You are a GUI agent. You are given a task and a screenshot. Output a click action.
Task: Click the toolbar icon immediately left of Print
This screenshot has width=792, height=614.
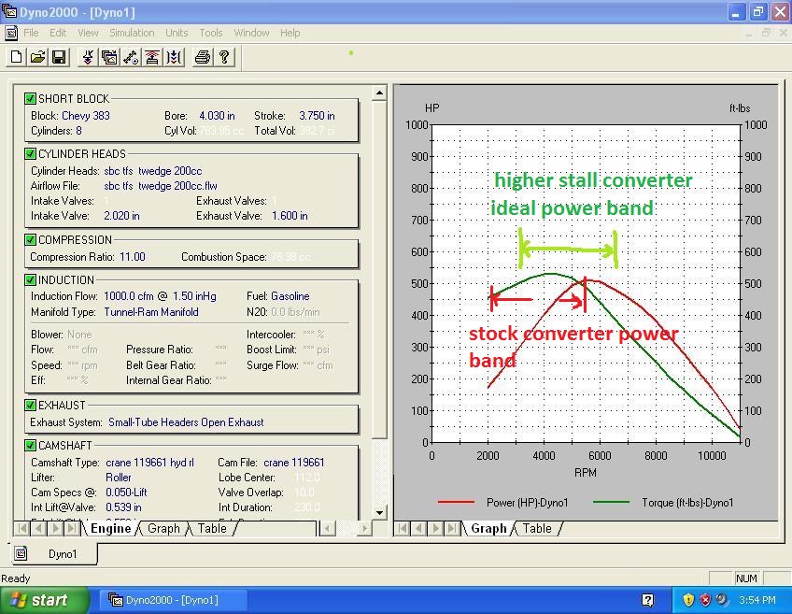coord(174,58)
